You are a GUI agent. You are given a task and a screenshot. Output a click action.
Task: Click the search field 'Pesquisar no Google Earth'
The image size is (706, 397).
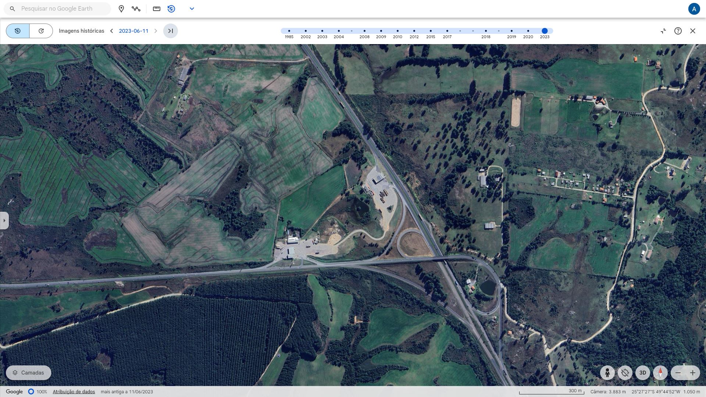click(57, 8)
